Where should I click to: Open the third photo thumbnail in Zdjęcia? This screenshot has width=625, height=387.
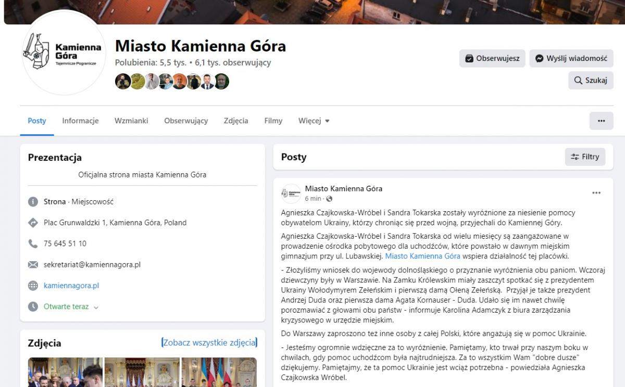tap(219, 372)
